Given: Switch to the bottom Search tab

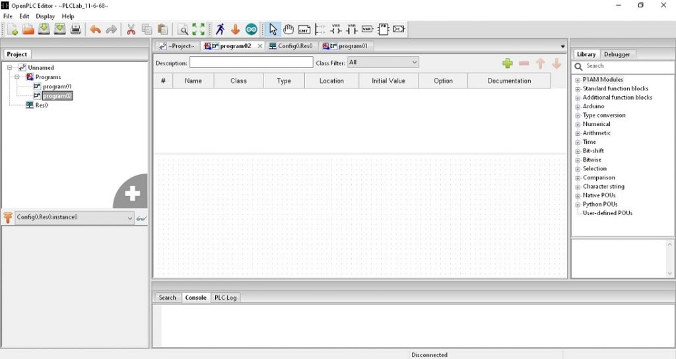Looking at the screenshot, I should tap(167, 298).
